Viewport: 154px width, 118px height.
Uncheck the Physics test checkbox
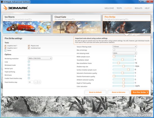coord(29,46)
